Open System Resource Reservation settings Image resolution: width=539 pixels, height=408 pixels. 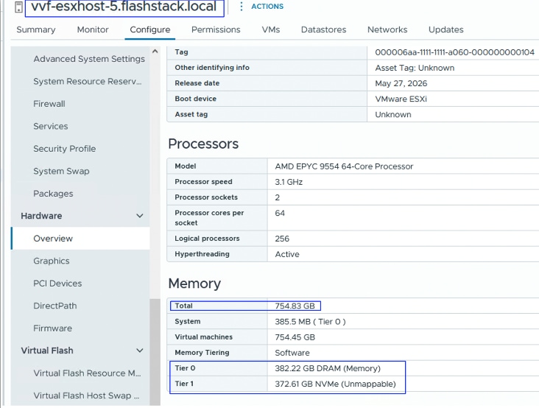click(88, 82)
